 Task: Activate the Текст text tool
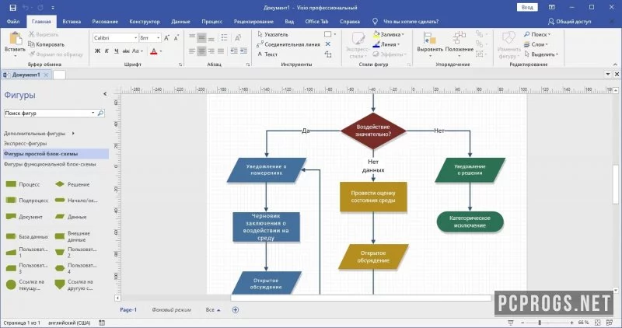pos(267,54)
